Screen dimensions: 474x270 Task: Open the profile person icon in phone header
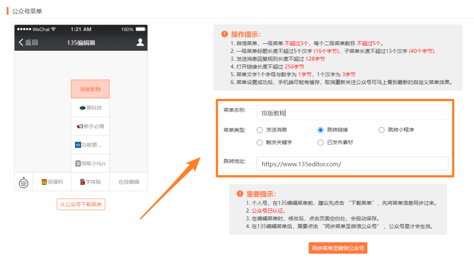coord(140,42)
